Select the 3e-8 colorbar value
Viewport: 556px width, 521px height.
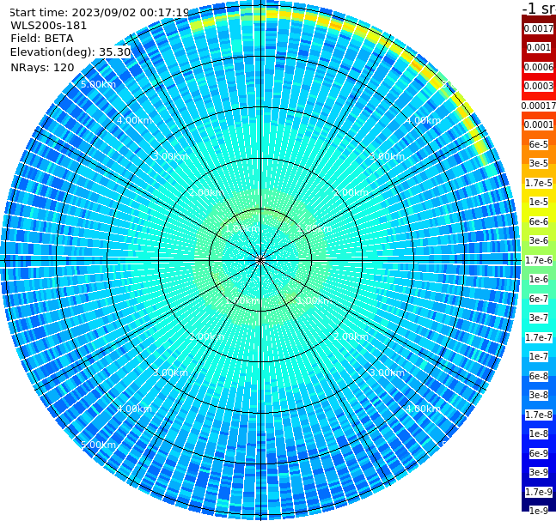click(x=538, y=395)
